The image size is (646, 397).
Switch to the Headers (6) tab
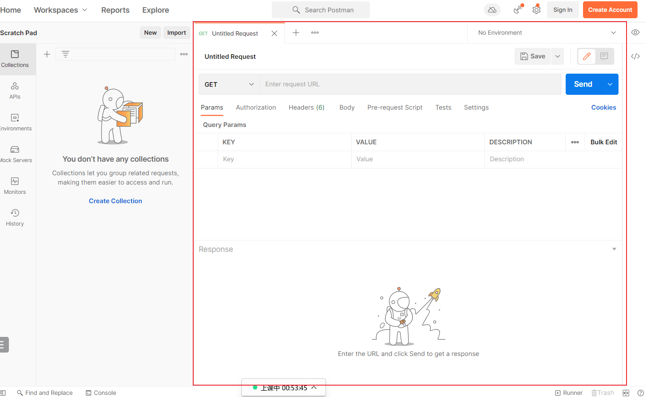pos(307,108)
